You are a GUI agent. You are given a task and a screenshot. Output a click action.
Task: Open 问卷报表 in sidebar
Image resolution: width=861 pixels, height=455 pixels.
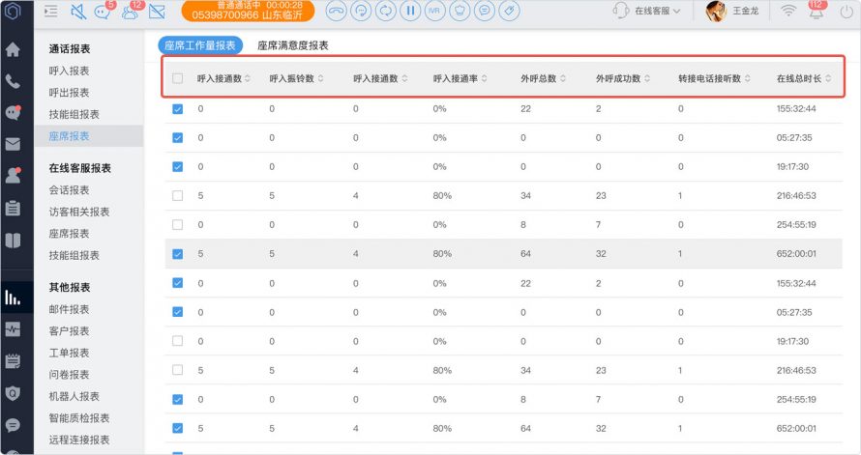point(69,375)
